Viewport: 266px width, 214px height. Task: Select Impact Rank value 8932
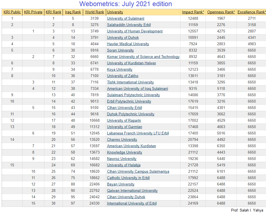click(193, 57)
